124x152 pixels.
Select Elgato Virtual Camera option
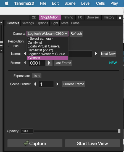tap(48, 46)
